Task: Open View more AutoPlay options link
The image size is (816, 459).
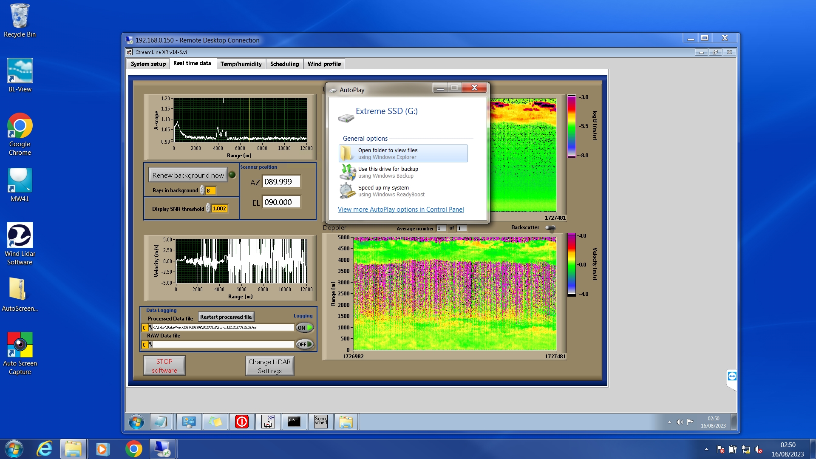Action: click(x=400, y=210)
